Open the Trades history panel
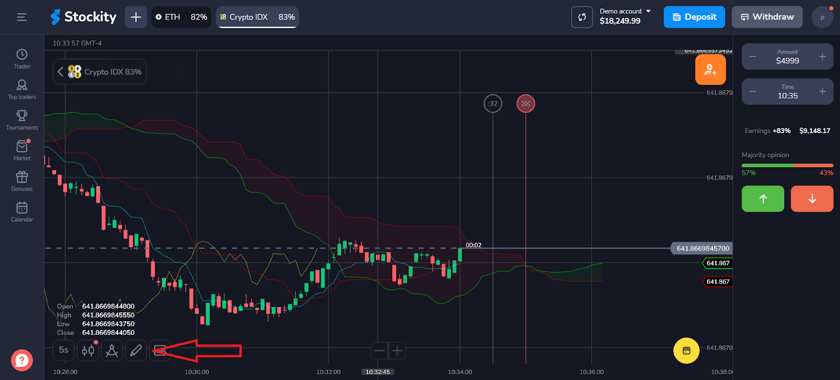Image resolution: width=840 pixels, height=380 pixels. (22, 58)
